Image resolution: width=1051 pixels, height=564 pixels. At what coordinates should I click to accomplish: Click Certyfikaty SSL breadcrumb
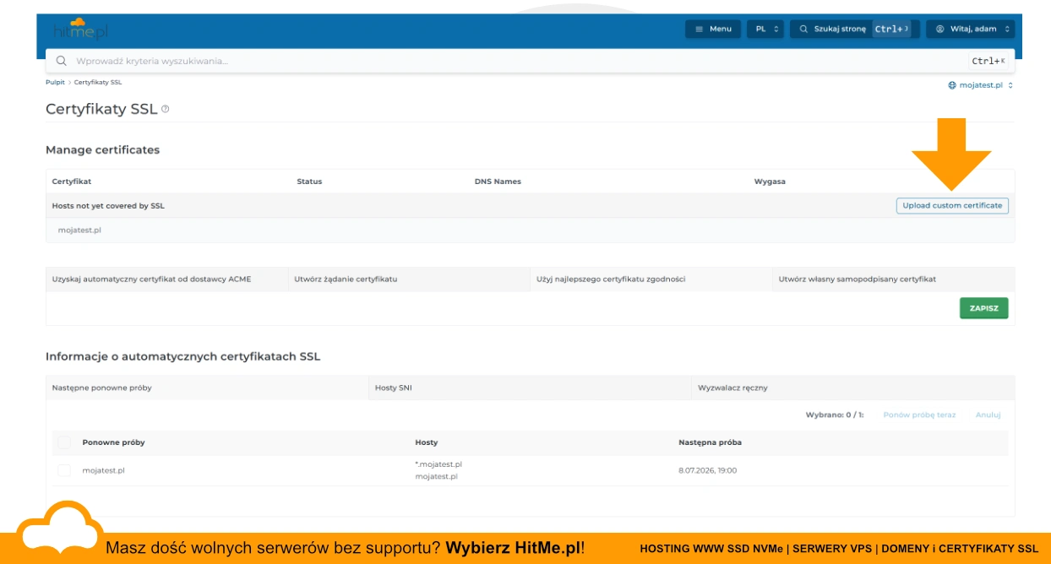tap(98, 83)
